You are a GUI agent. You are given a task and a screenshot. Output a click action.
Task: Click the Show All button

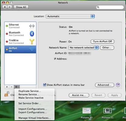pos(21,7)
